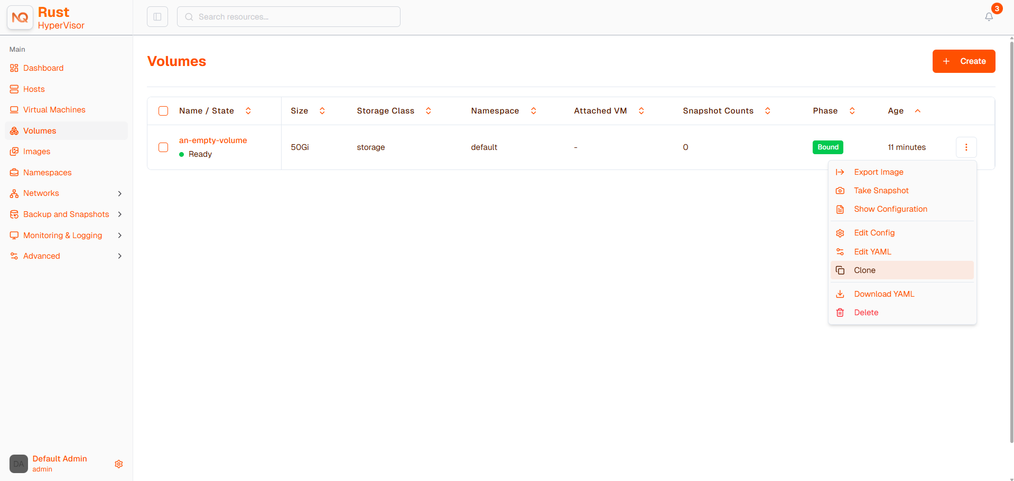Sort by Snapshot Counts column arrows
The height and width of the screenshot is (481, 1014).
click(768, 111)
